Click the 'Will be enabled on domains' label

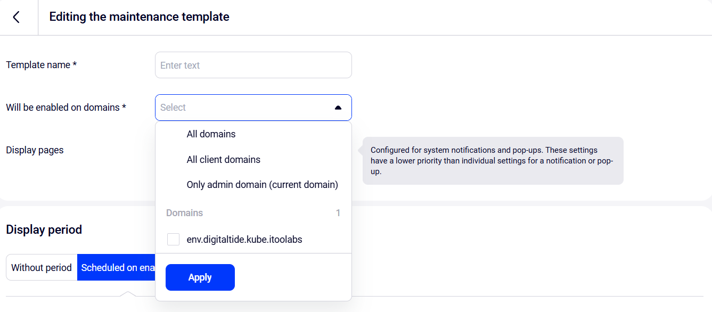coord(66,108)
